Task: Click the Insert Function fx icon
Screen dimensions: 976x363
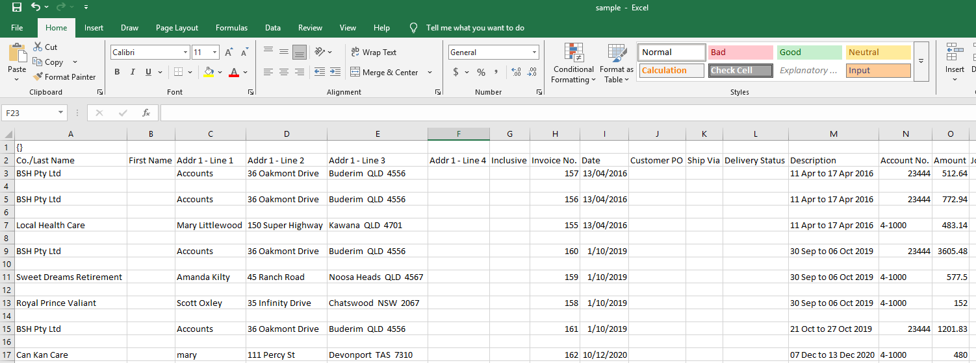Action: (146, 113)
